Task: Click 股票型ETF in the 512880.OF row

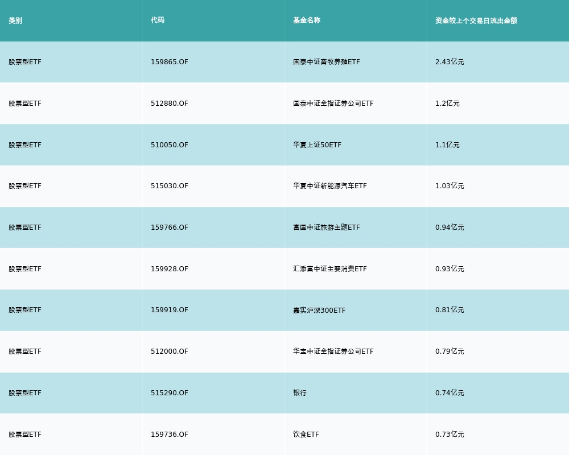Action: pyautogui.click(x=25, y=104)
